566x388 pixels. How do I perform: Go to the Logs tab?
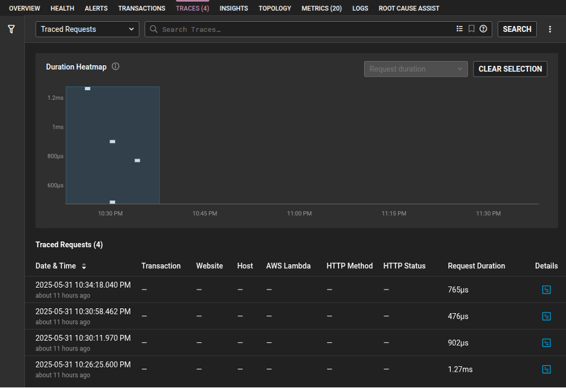tap(360, 8)
